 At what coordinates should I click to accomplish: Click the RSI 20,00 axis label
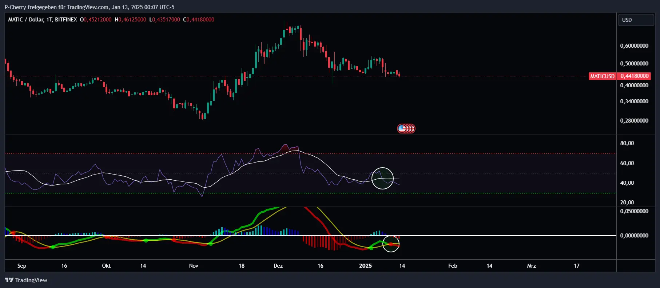pos(627,203)
